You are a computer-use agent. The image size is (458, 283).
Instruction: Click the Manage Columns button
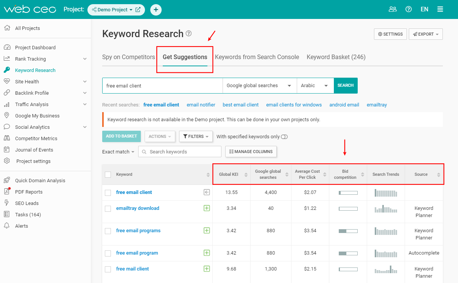(x=251, y=152)
